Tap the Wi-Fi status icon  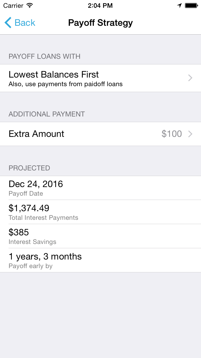point(30,6)
